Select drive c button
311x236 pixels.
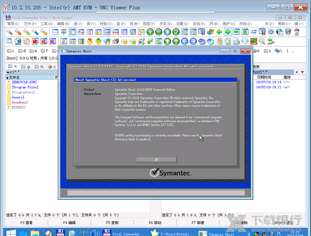pyautogui.click(x=10, y=51)
